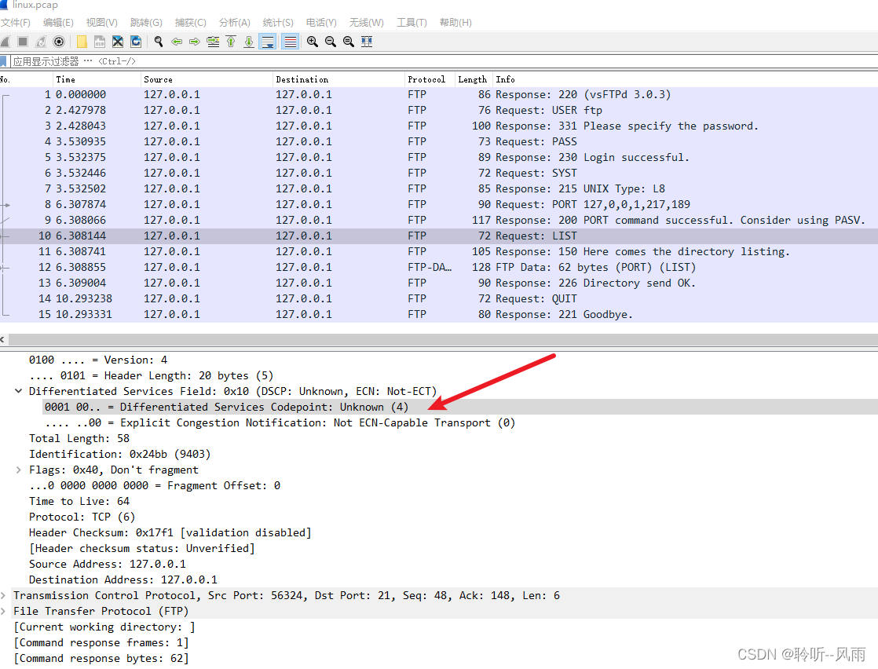This screenshot has height=669, width=878.
Task: Select Explicit Congestion Notification line
Action: pos(280,422)
